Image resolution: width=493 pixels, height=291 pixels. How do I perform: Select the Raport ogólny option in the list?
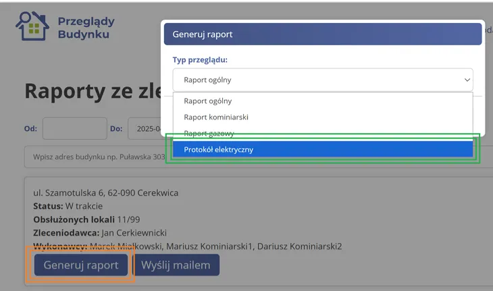(323, 101)
